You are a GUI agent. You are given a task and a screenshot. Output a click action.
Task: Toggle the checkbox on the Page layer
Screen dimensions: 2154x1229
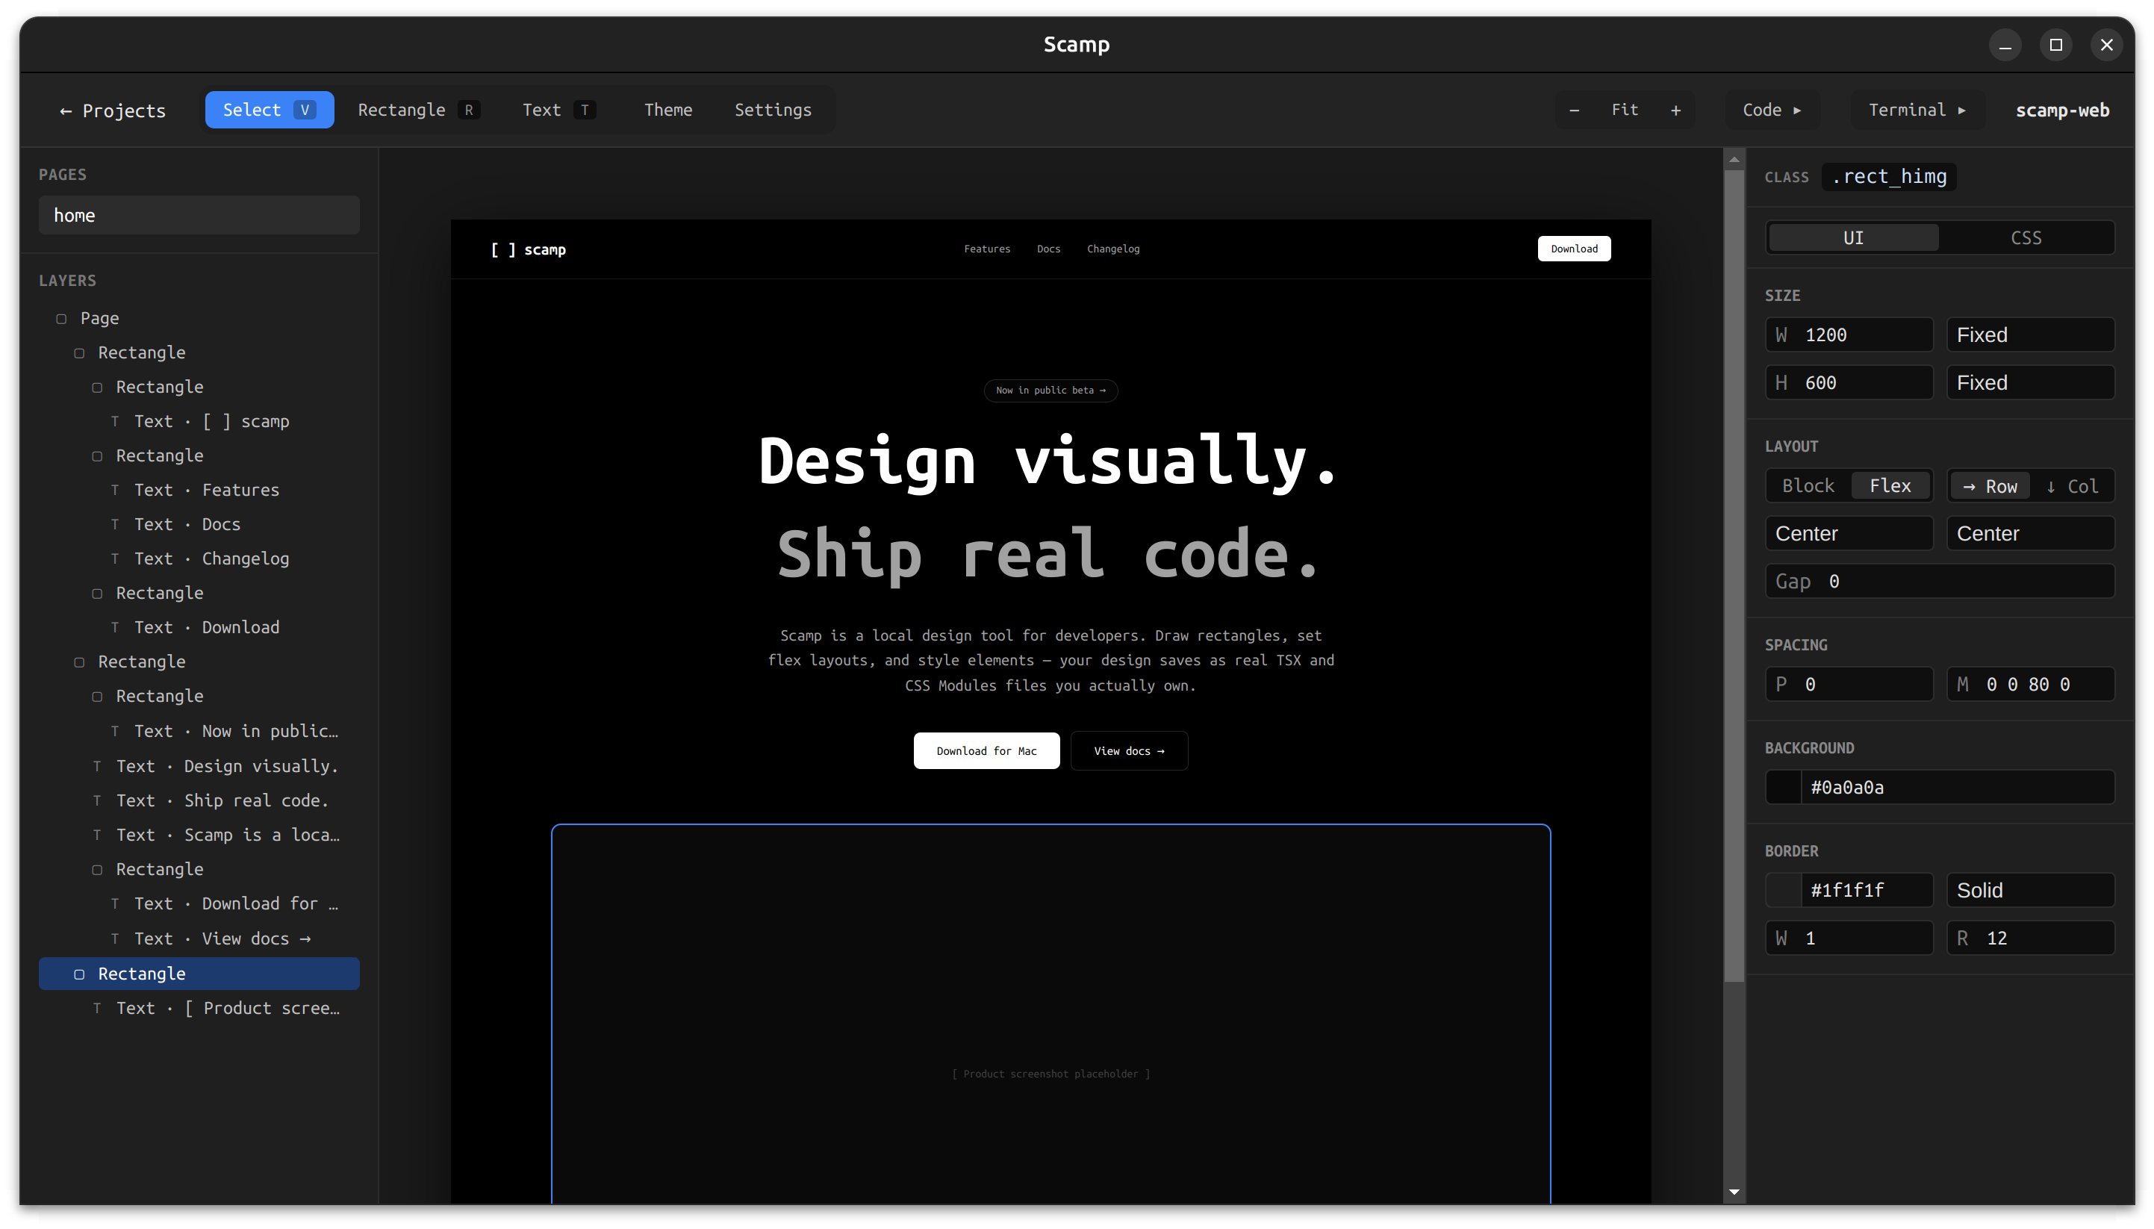pyautogui.click(x=62, y=318)
